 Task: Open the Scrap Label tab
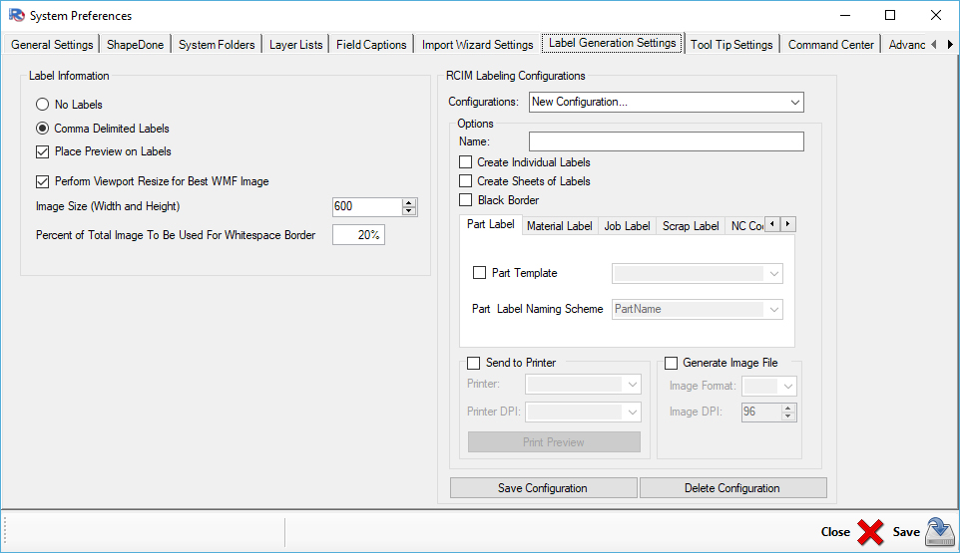click(691, 226)
